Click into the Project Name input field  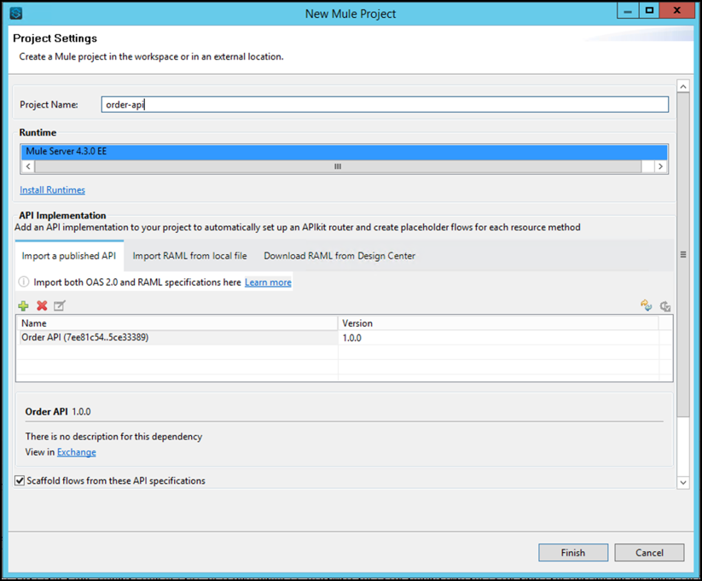click(385, 104)
